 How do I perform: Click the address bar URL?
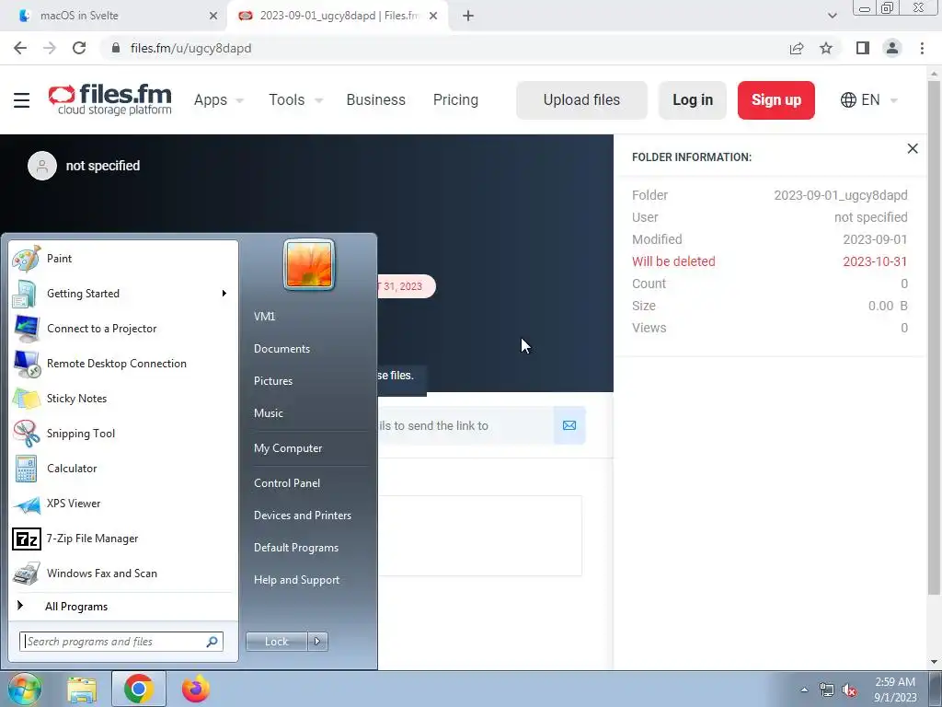tap(190, 48)
